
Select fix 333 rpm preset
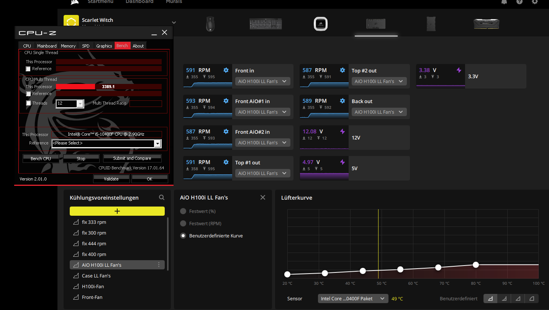pos(117,222)
